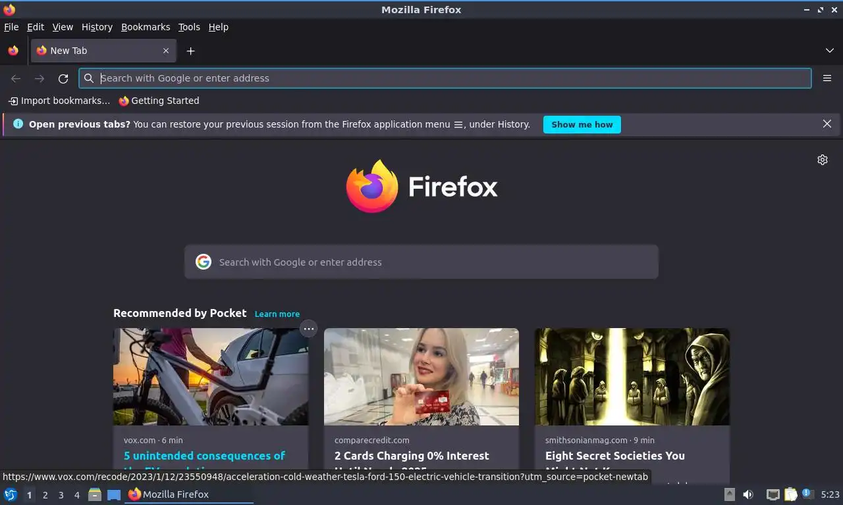Switch to workspace 1
The image size is (843, 505).
click(30, 495)
